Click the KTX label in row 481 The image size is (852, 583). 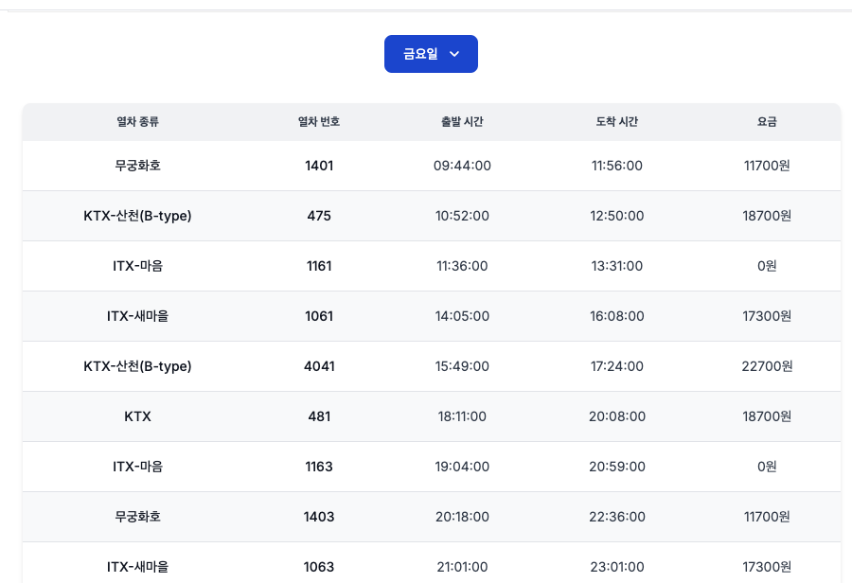pyautogui.click(x=137, y=416)
